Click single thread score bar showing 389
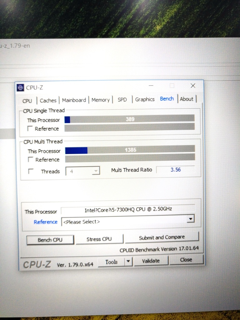Screen dimensions: 240x320 pyautogui.click(x=129, y=119)
